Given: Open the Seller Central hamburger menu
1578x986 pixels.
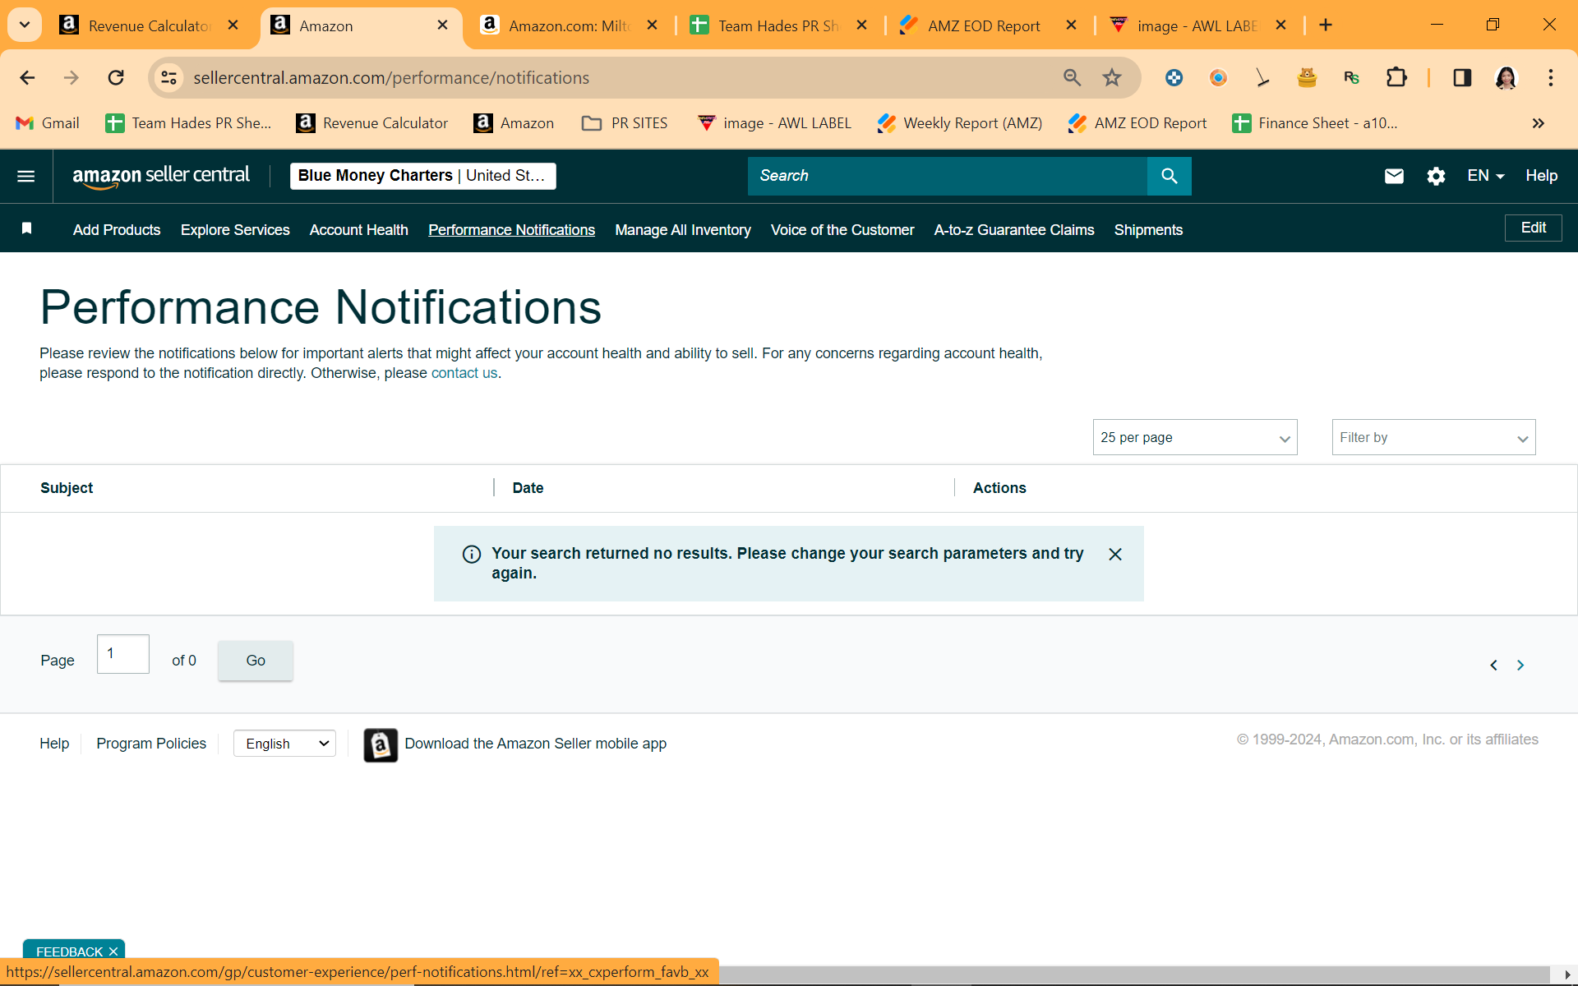Looking at the screenshot, I should 26,176.
